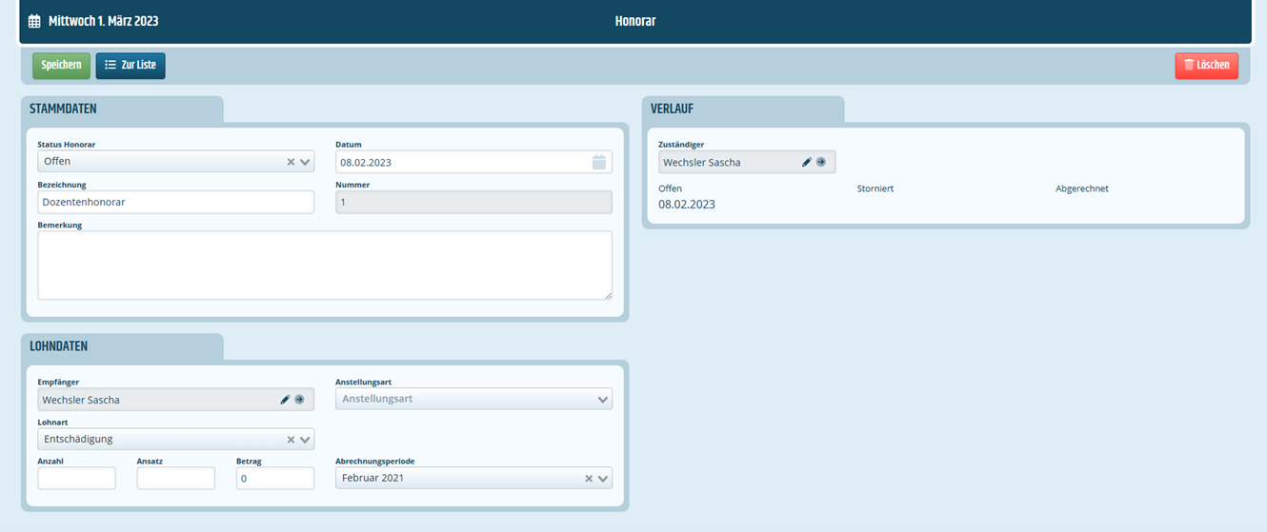
Task: Expand the Lohnart dropdown arrow
Action: coord(305,440)
